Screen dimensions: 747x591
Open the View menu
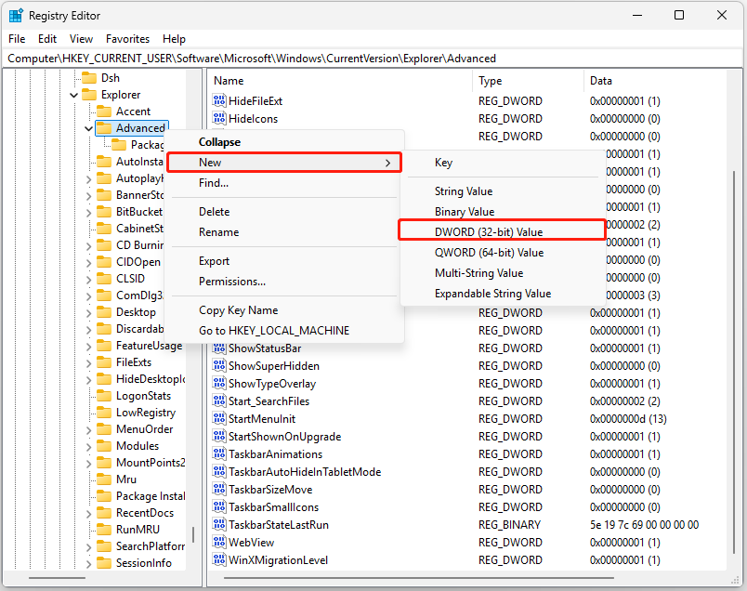[81, 39]
